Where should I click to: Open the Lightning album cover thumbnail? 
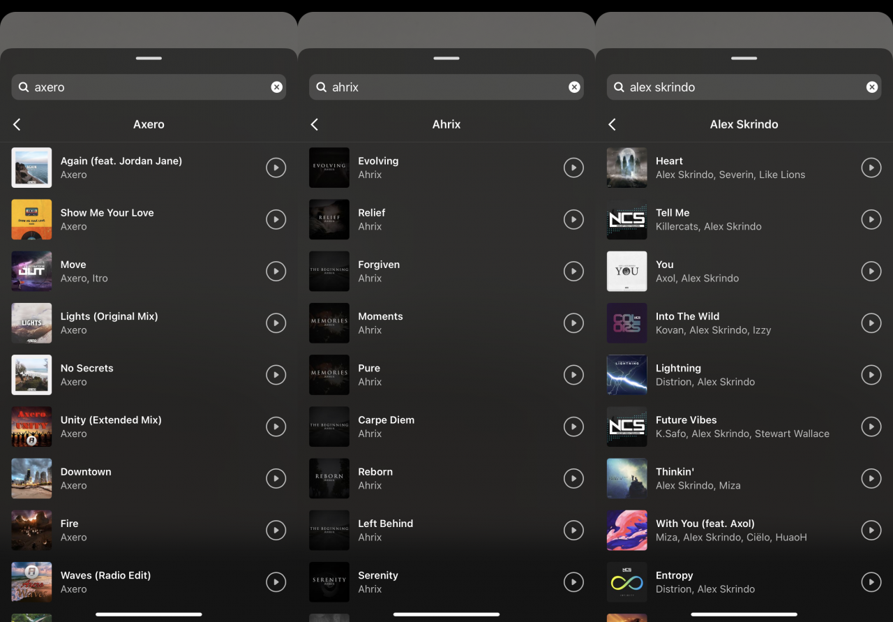click(x=626, y=375)
